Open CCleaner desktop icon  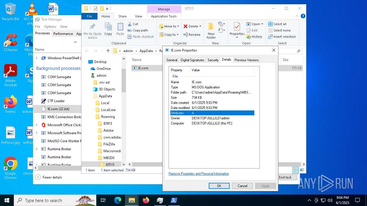pyautogui.click(x=10, y=43)
